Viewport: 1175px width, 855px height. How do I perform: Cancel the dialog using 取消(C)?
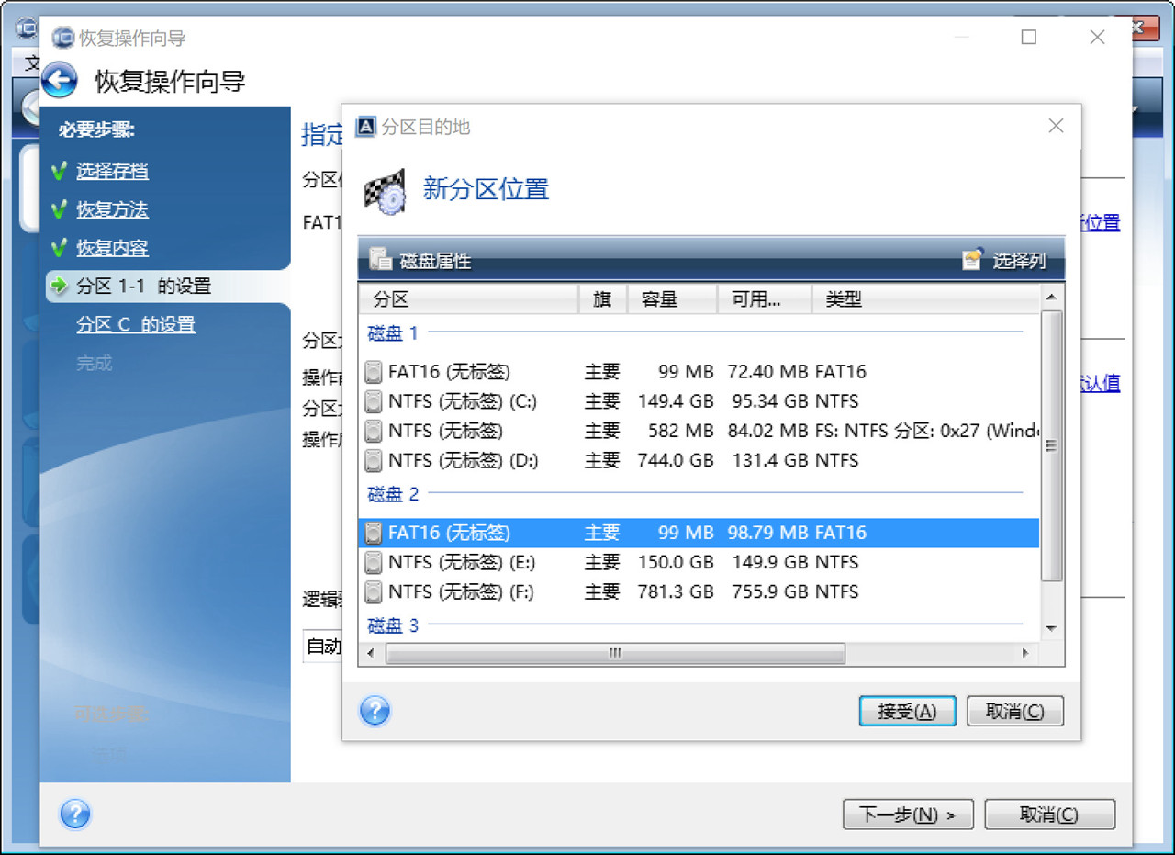[x=1014, y=710]
